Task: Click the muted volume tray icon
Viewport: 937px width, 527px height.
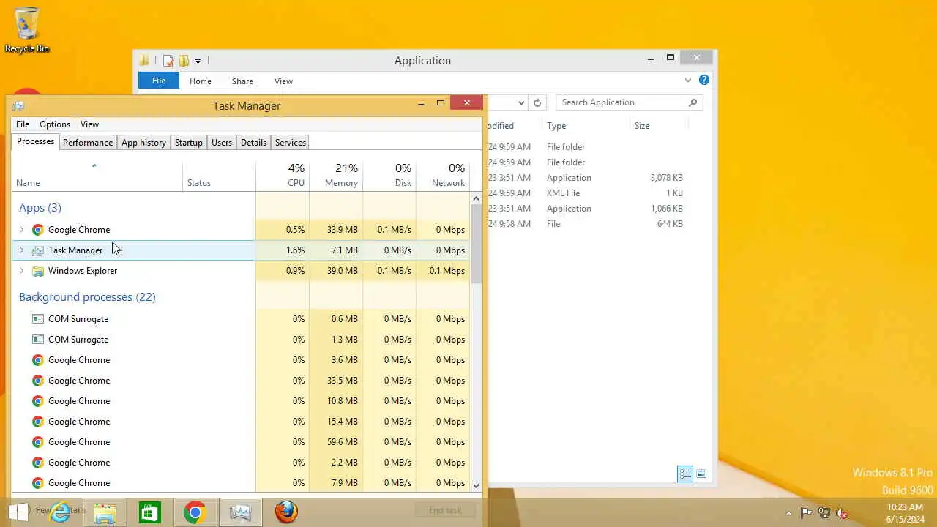Action: [x=842, y=513]
